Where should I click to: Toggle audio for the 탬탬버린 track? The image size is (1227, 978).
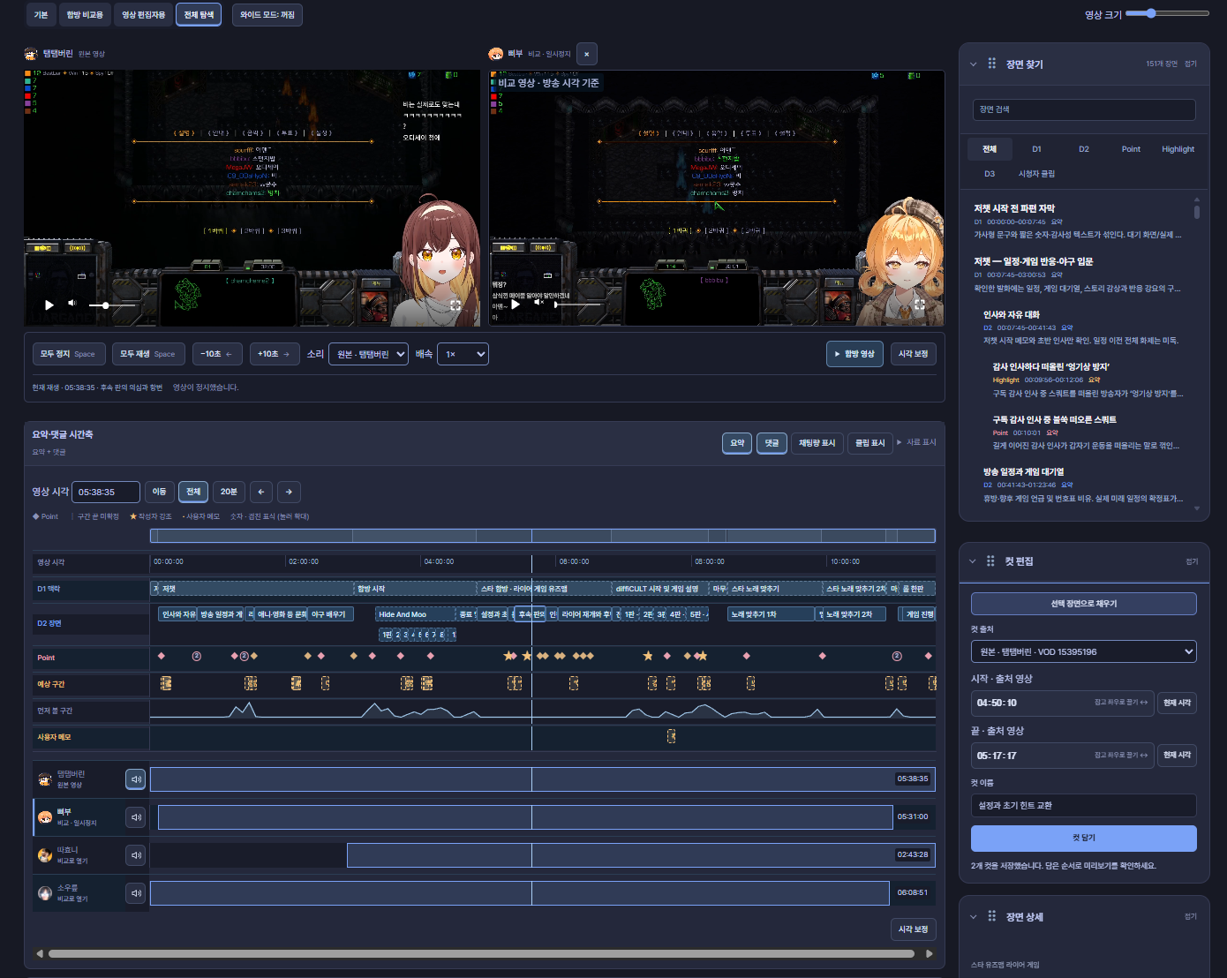pos(136,779)
